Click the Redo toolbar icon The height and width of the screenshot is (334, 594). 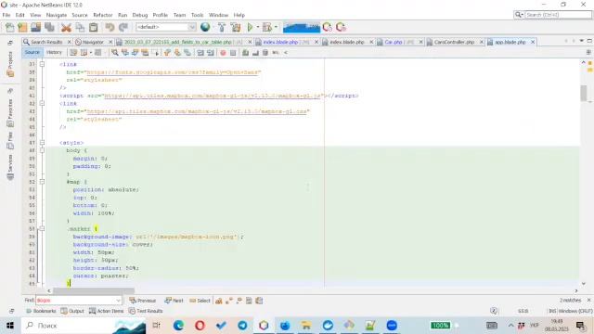(123, 27)
